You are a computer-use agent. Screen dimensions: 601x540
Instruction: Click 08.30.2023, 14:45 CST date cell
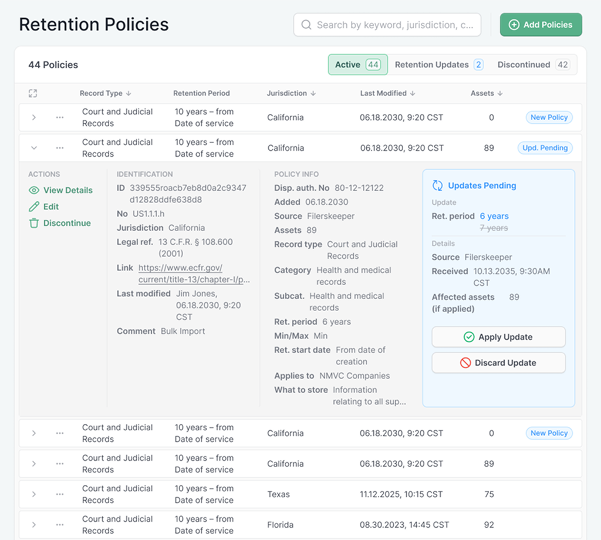(404, 525)
